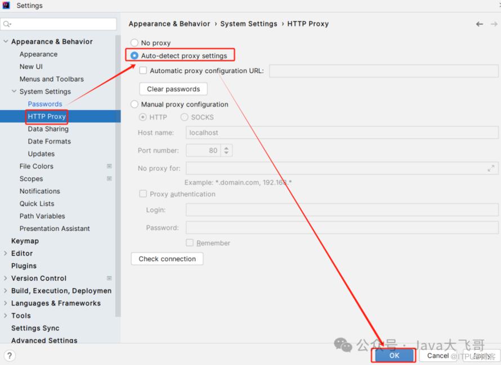
Task: Confirm settings with OK button
Action: point(394,355)
